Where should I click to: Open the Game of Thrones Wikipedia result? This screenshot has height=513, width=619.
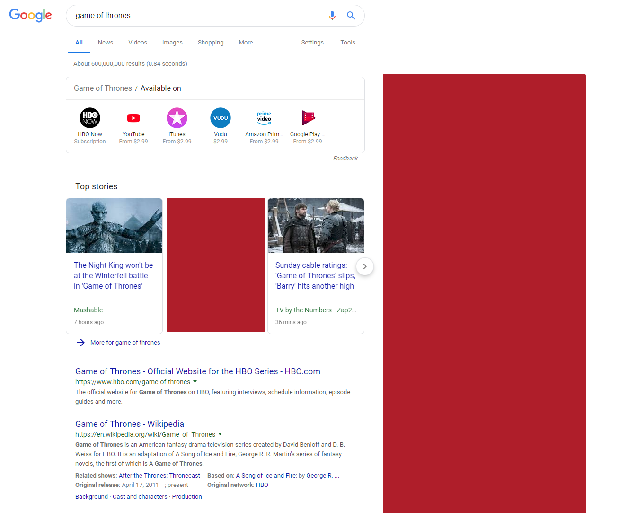(x=130, y=424)
